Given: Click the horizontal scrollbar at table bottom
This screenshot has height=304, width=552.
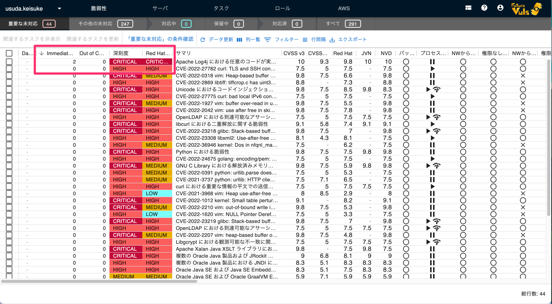Looking at the screenshot, I should click(99, 281).
